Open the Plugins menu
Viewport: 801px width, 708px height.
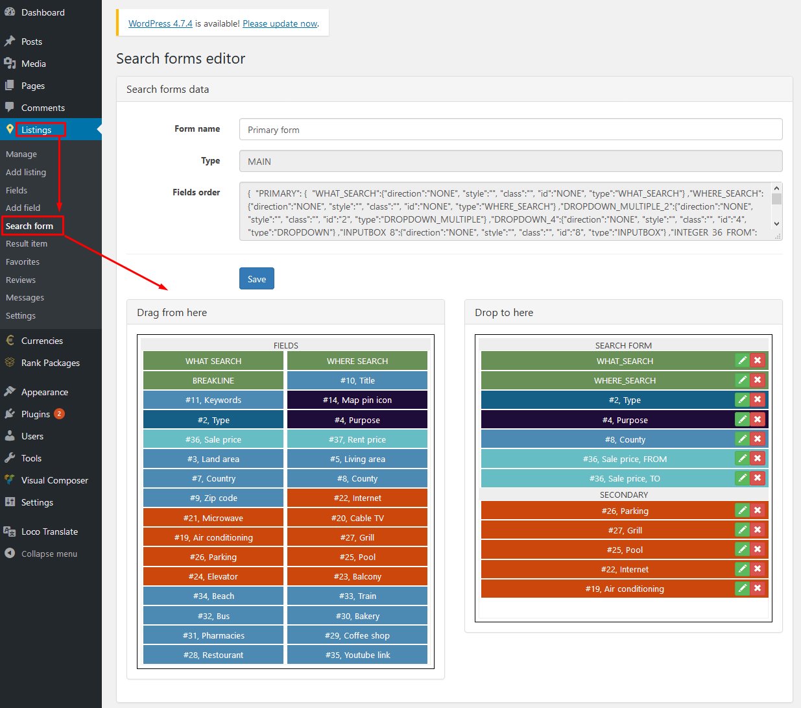coord(35,414)
